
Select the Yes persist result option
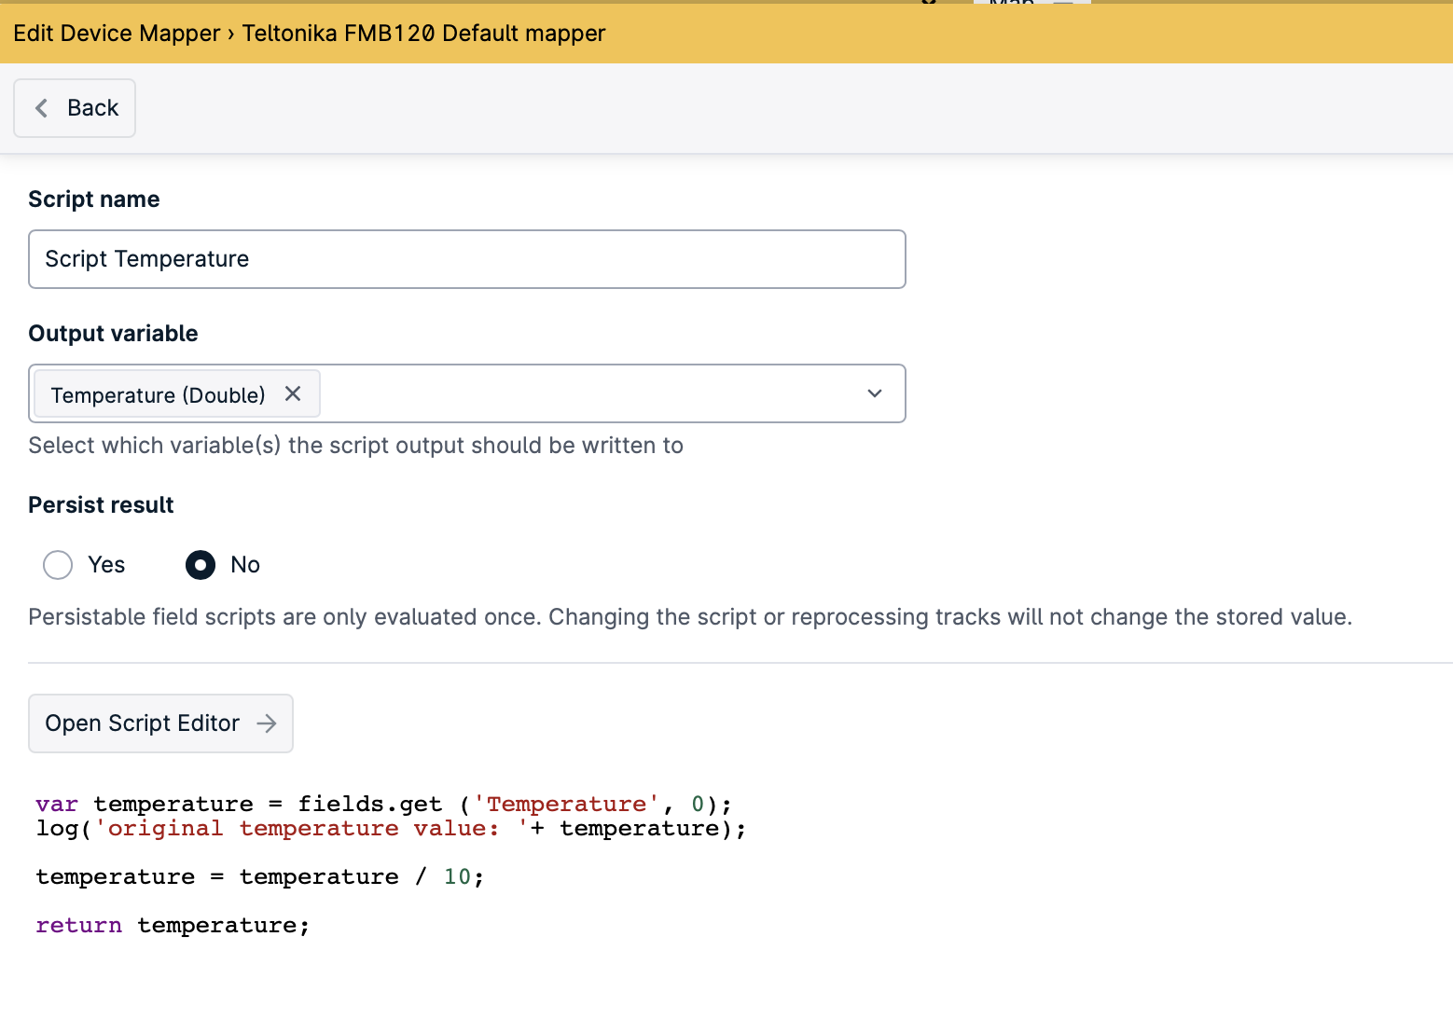(58, 565)
